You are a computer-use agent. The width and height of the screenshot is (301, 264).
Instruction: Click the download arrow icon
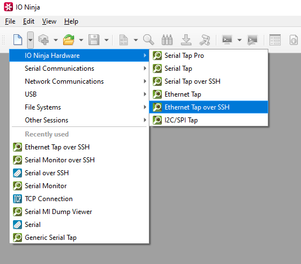186,40
